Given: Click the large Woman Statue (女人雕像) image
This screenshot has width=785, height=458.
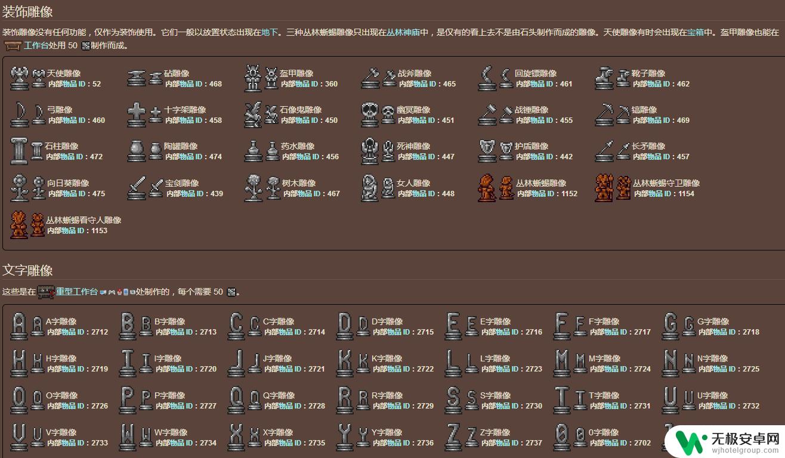Looking at the screenshot, I should tap(370, 188).
